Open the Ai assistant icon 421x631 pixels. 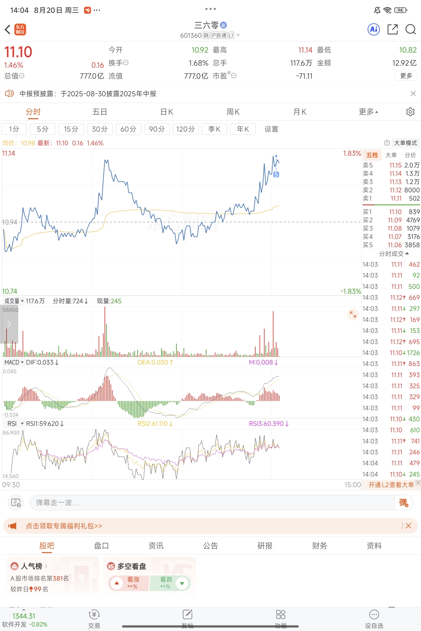(x=374, y=29)
